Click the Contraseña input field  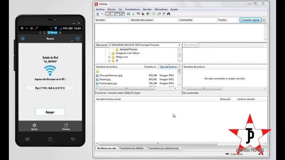coord(205,20)
